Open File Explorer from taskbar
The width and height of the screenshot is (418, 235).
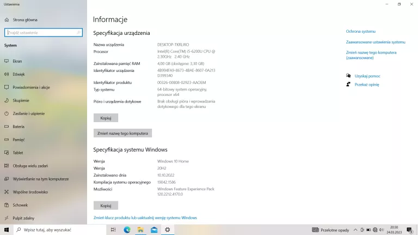(140, 230)
